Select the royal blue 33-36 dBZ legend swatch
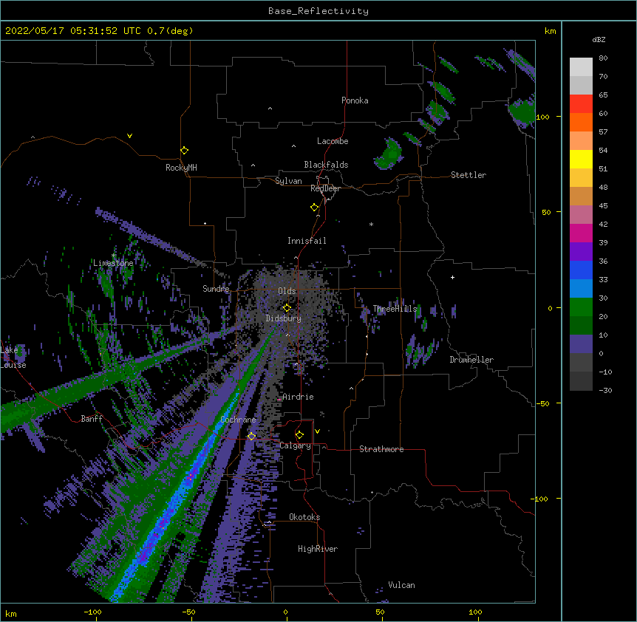Viewport: 637px width, 622px height. coord(581,270)
